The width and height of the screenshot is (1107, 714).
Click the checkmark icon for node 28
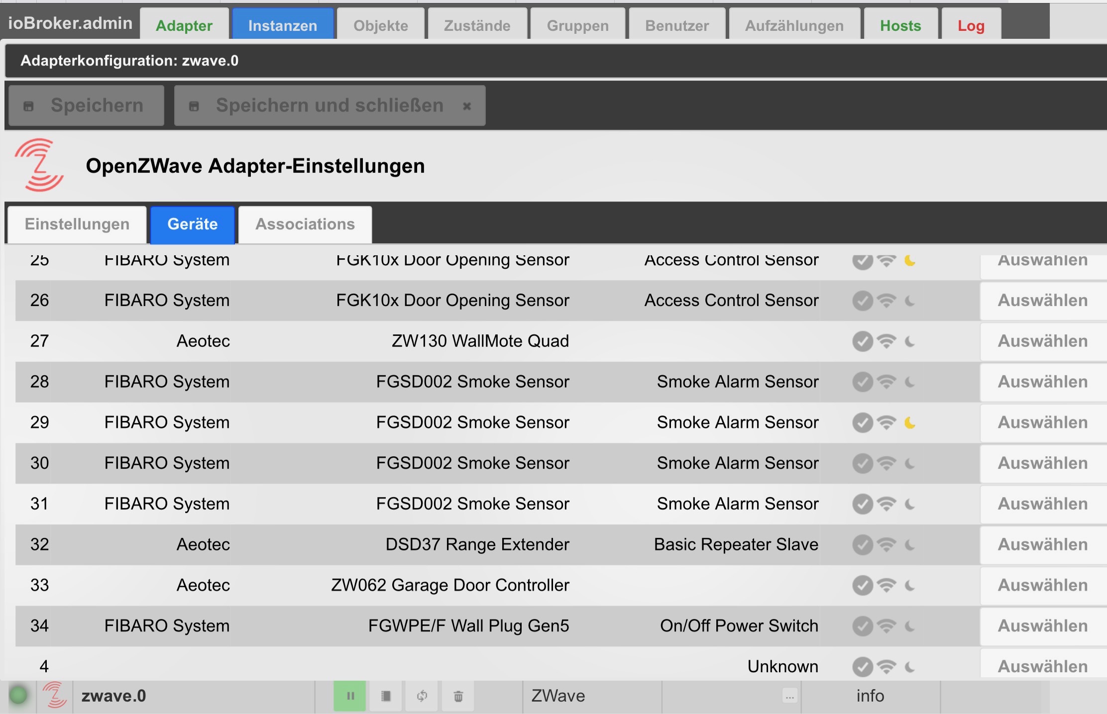[x=863, y=382]
